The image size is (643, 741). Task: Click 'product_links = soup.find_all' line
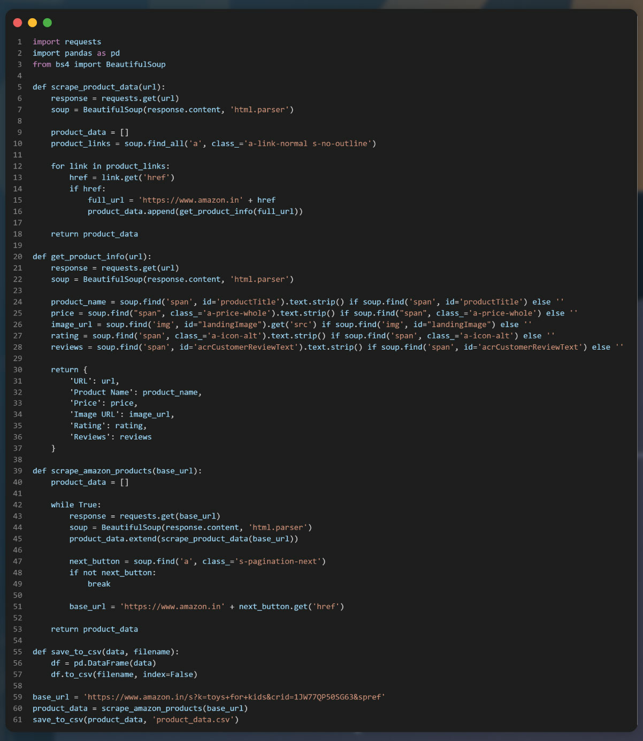click(x=213, y=143)
